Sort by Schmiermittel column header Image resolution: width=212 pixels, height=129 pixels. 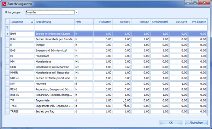(160, 22)
